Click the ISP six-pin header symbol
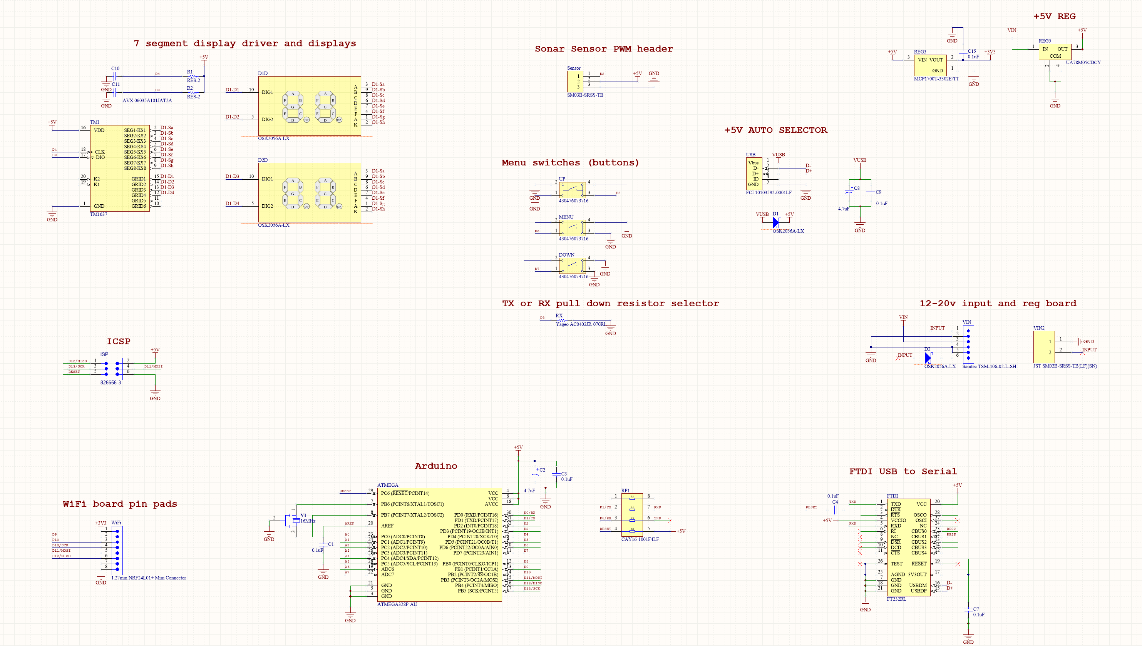This screenshot has width=1142, height=646. (x=111, y=368)
